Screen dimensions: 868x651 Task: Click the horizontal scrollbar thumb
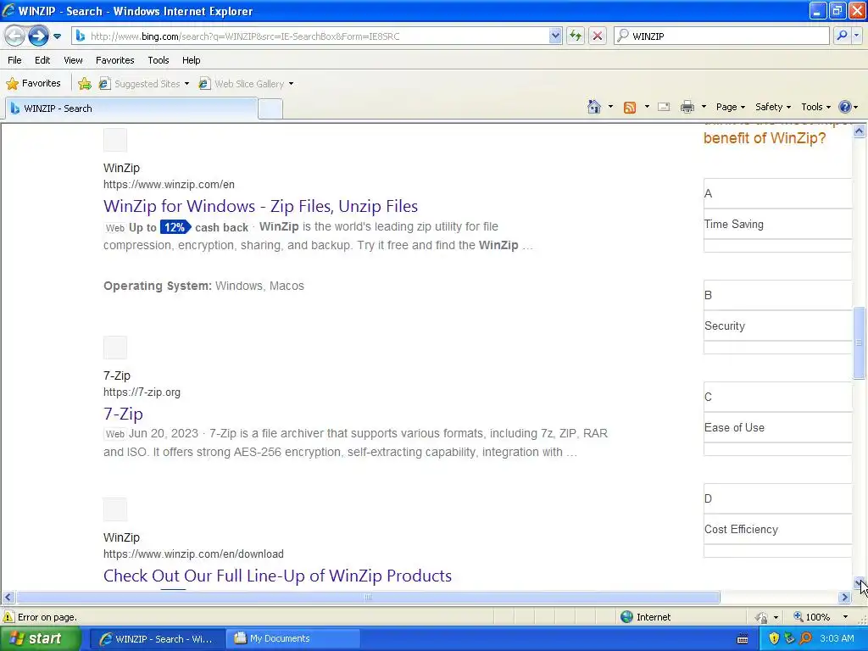[x=368, y=598]
